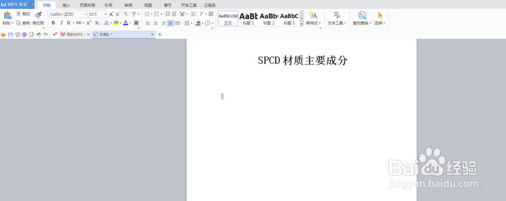This screenshot has height=201, width=506.
Task: Open the 审阅 tab
Action: coord(128,5)
